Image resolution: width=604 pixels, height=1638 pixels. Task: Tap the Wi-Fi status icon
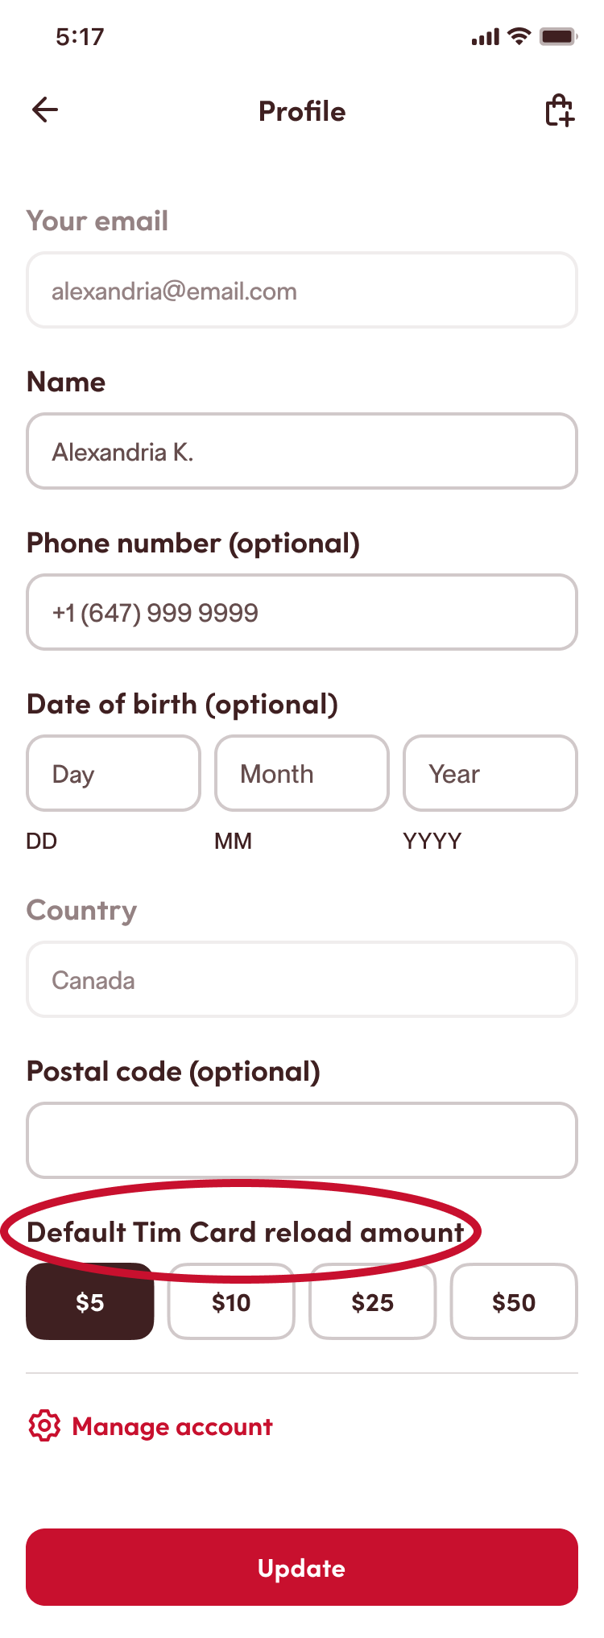(x=520, y=36)
